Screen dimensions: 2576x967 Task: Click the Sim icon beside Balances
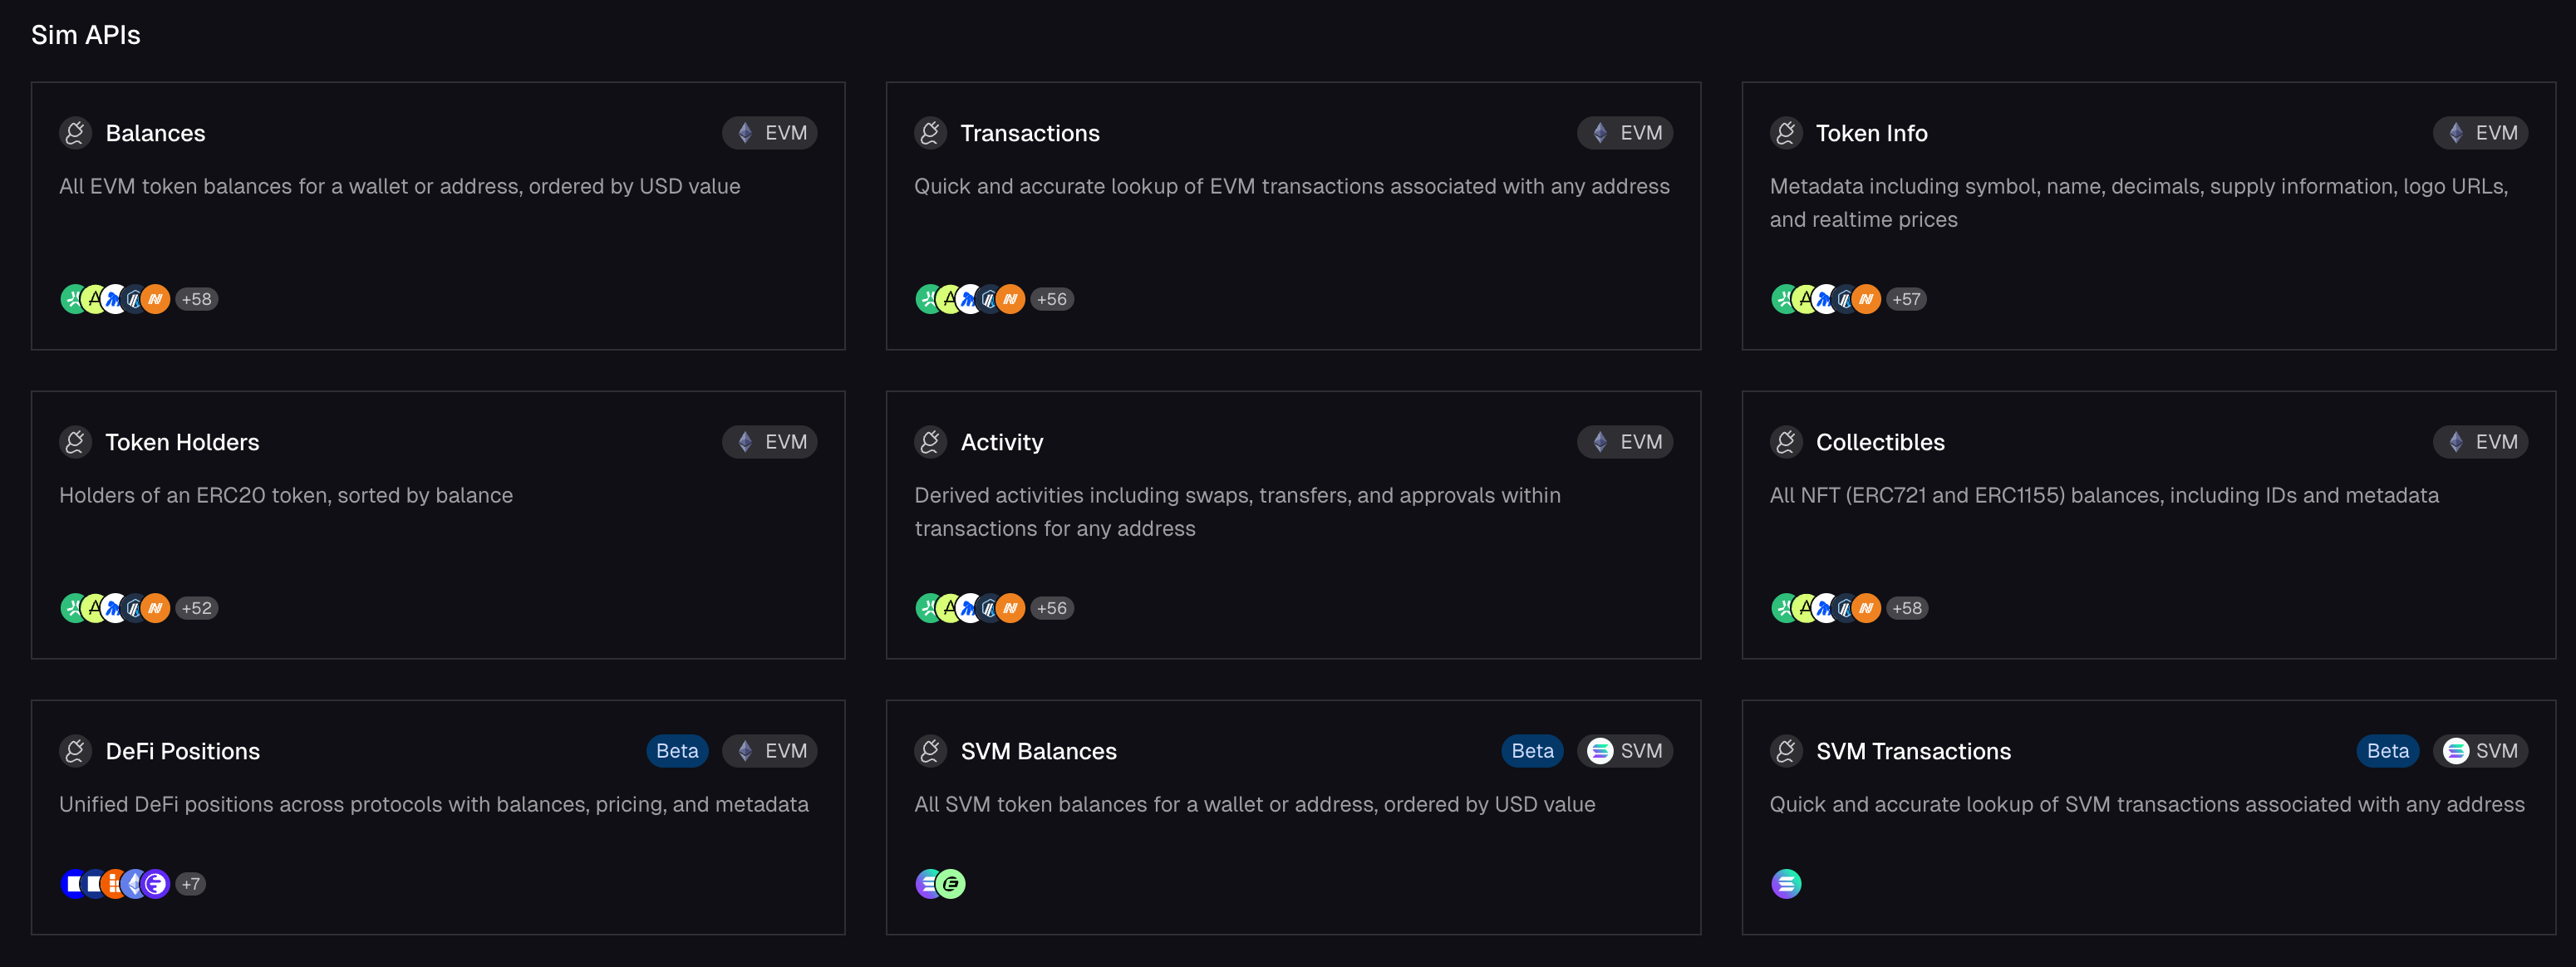click(x=75, y=133)
